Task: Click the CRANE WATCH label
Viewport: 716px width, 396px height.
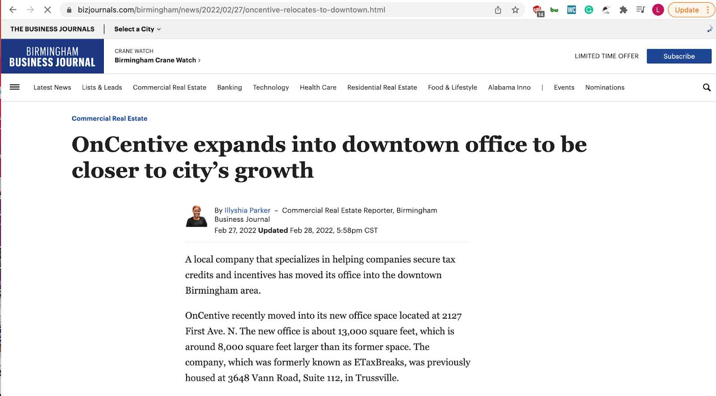Action: [x=134, y=51]
